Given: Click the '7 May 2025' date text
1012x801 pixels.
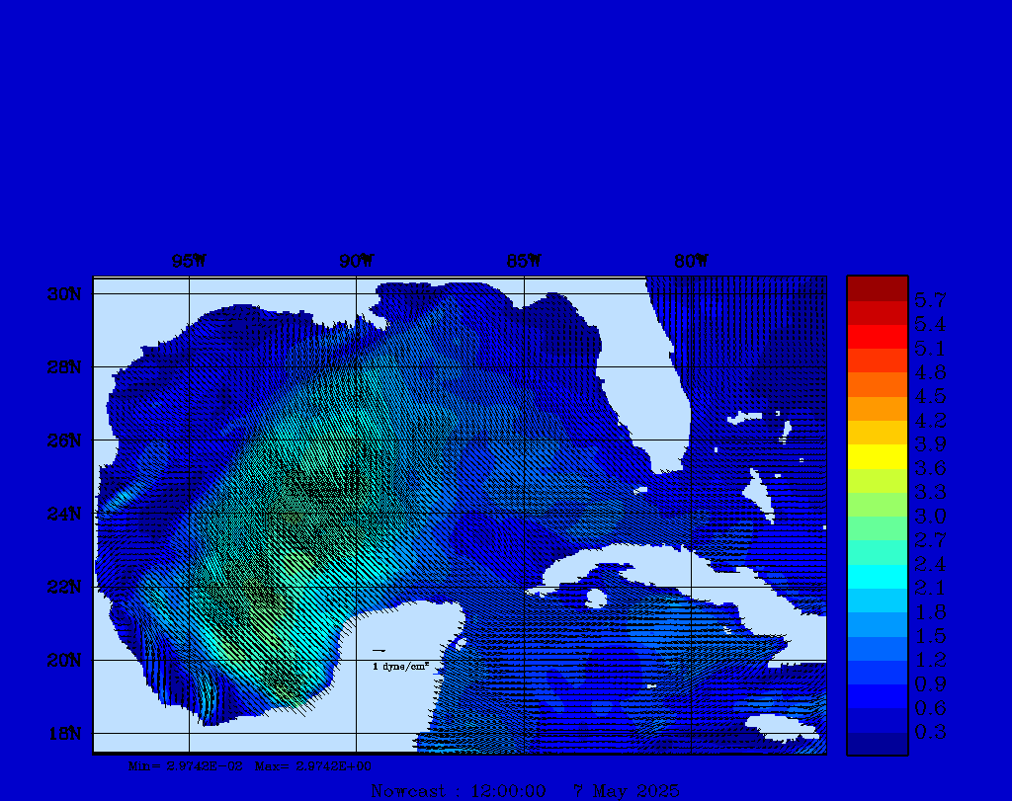Looking at the screenshot, I should pos(627,791).
